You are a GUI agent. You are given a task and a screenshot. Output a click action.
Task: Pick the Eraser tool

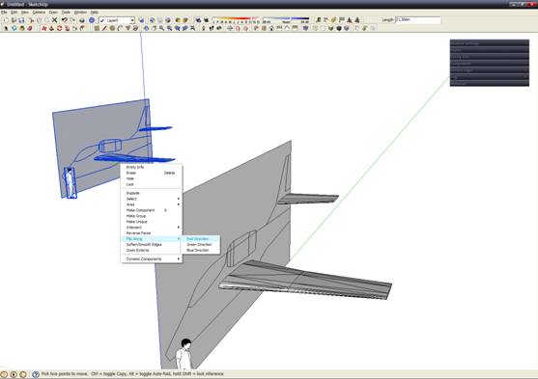tap(30, 28)
